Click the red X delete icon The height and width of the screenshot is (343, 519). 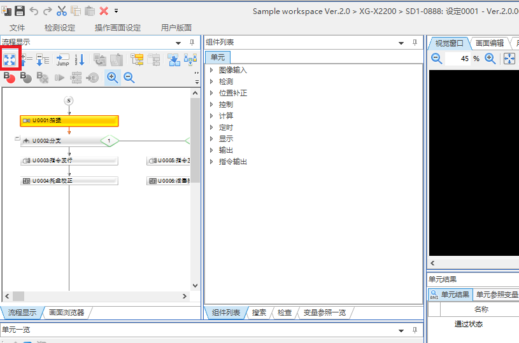coord(104,11)
